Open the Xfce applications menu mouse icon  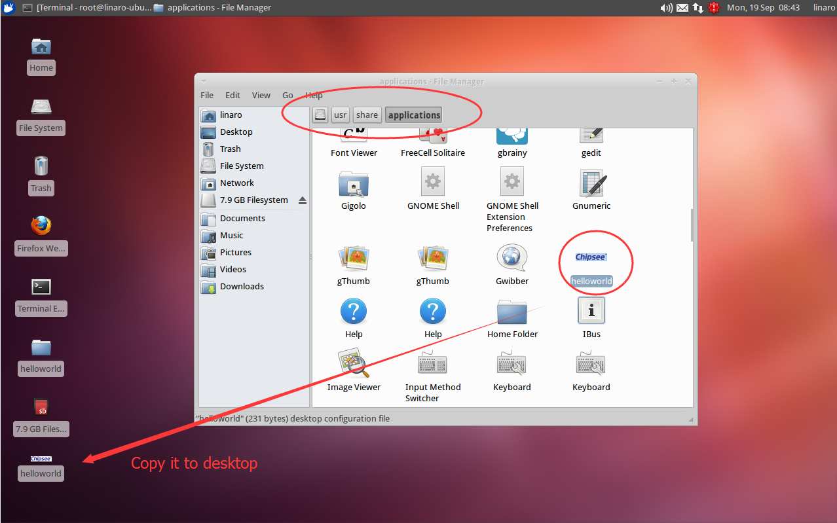pyautogui.click(x=9, y=8)
